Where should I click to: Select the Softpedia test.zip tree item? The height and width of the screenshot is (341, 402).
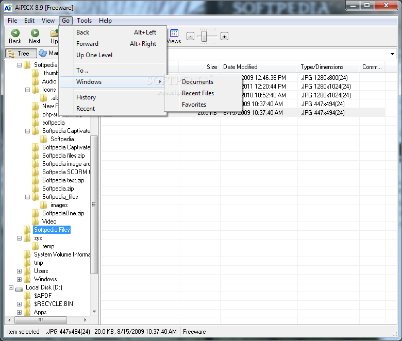pos(63,180)
